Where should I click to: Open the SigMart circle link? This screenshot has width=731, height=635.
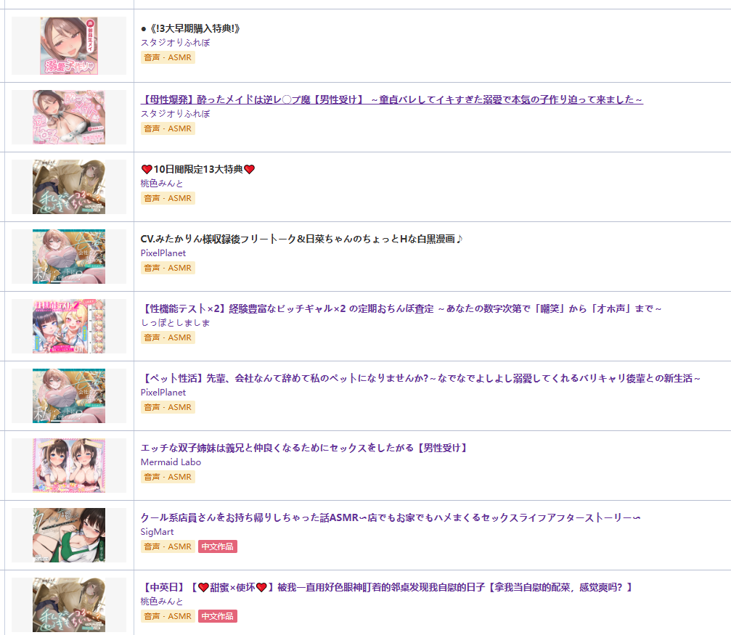coord(157,531)
